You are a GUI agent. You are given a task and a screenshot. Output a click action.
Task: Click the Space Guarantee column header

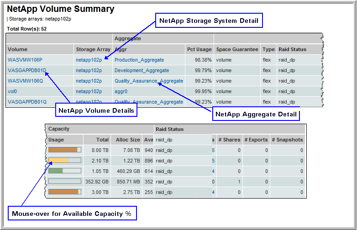(237, 49)
